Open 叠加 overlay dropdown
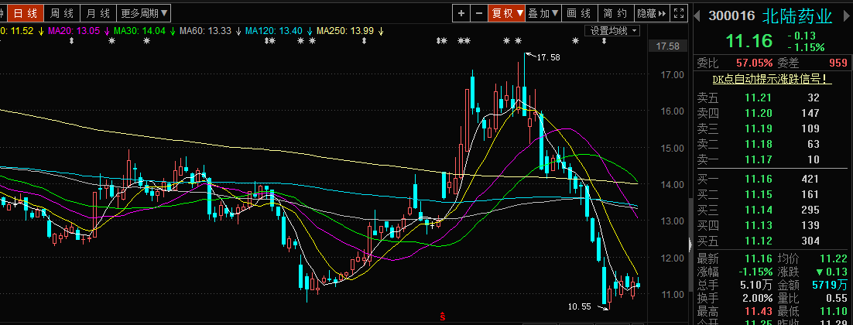 point(543,13)
